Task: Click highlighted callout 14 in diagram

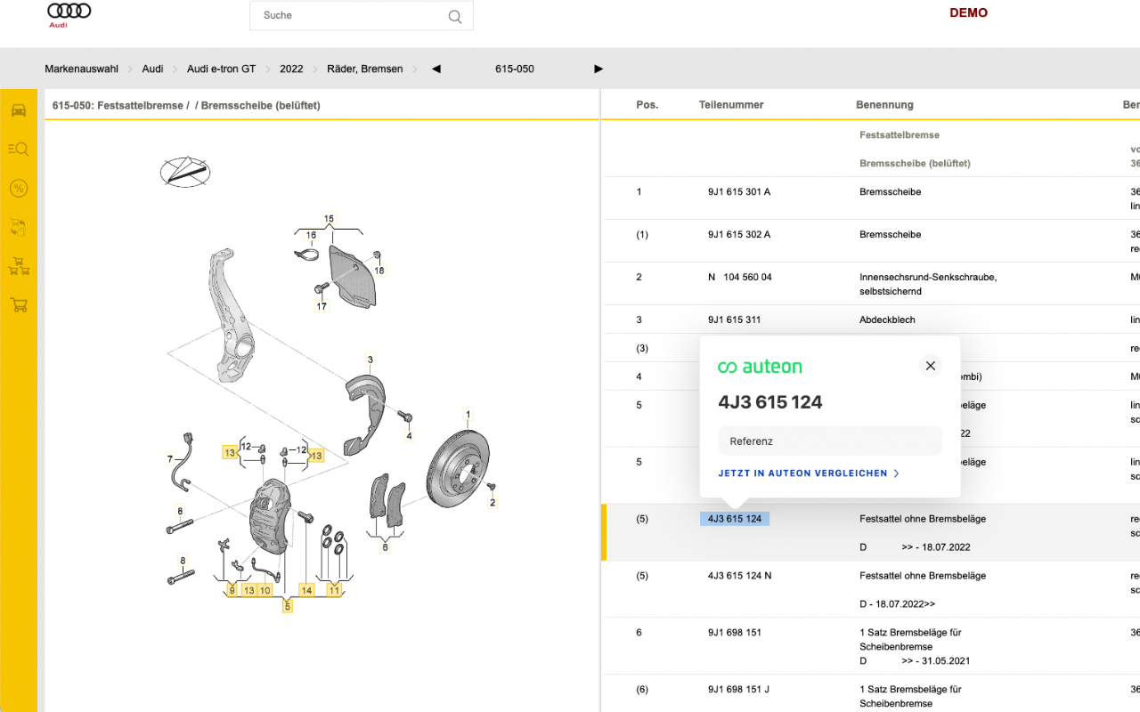Action: 306,590
